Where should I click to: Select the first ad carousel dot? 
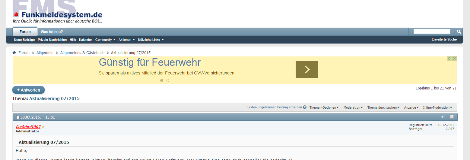tap(162, 80)
